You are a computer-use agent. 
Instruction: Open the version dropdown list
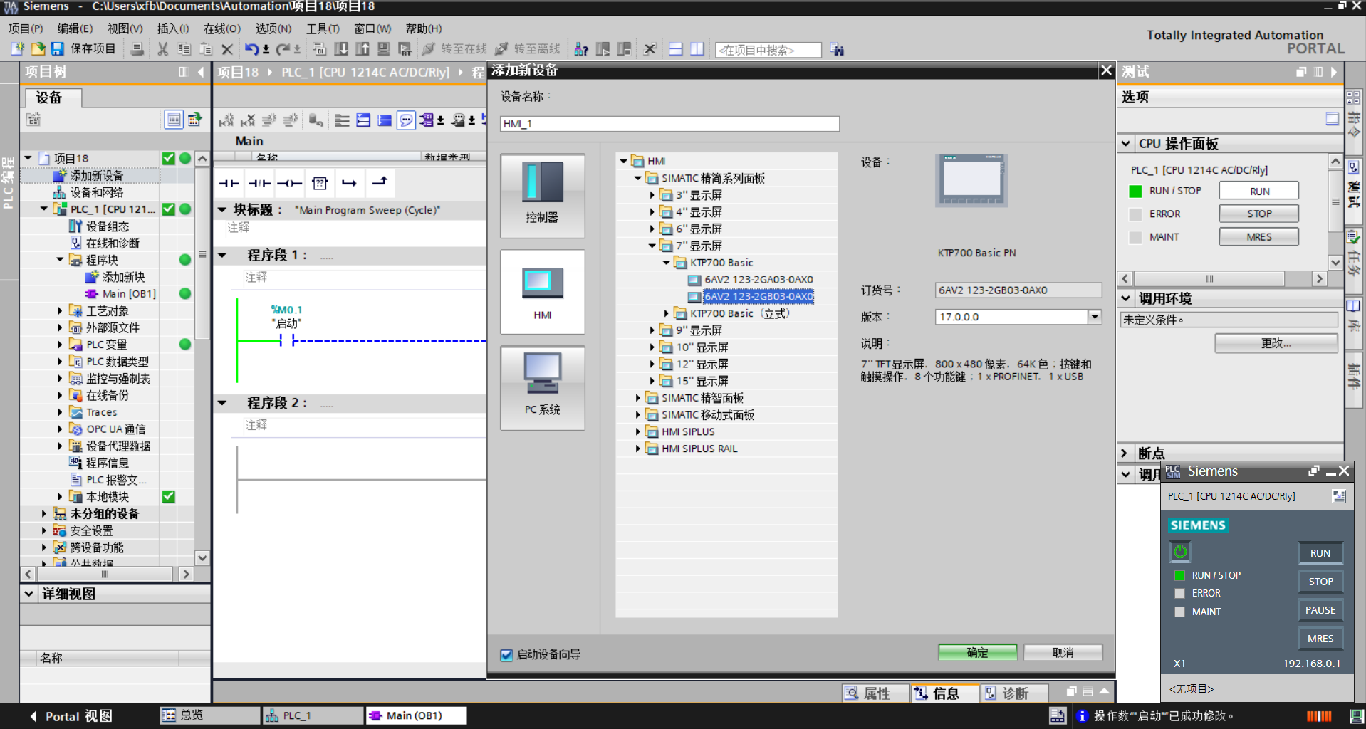(x=1095, y=317)
